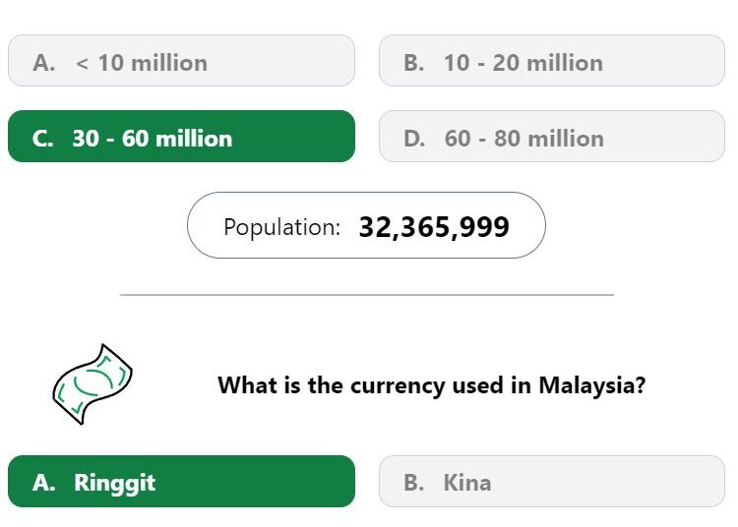Viewport: 738px width, 527px height.
Task: Click the letter 'C.' on the green population option
Action: [x=43, y=139]
